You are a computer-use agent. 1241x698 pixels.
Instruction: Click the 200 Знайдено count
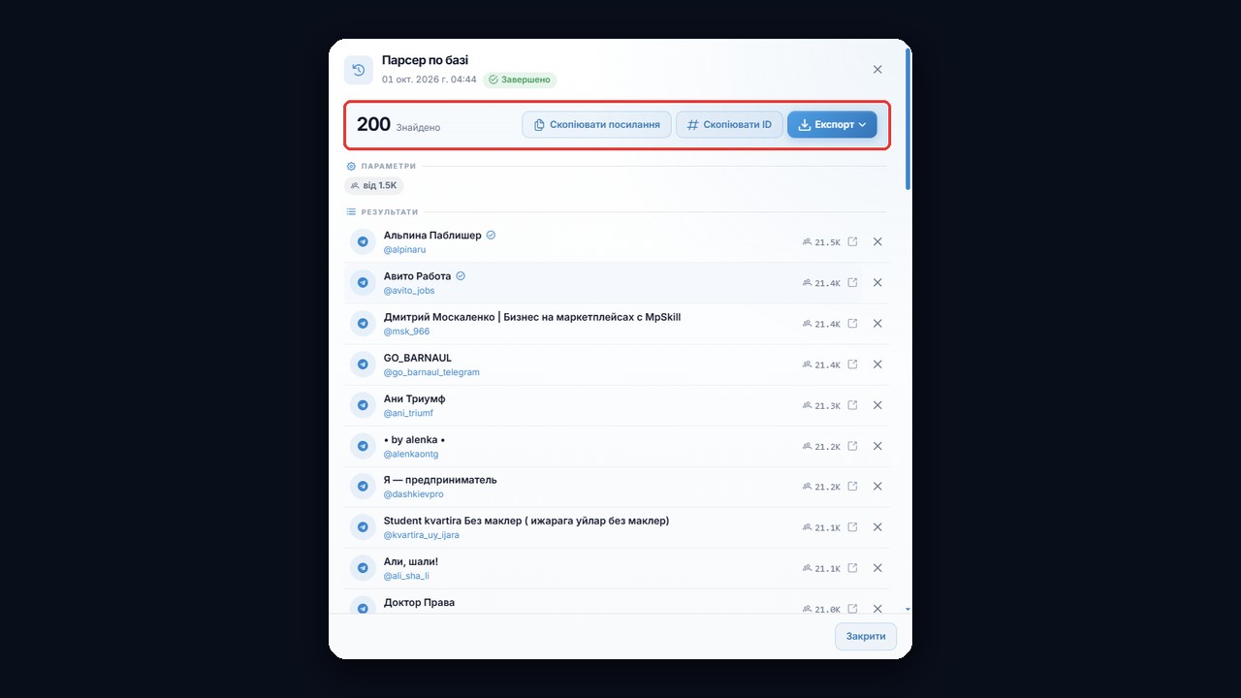[x=398, y=125]
